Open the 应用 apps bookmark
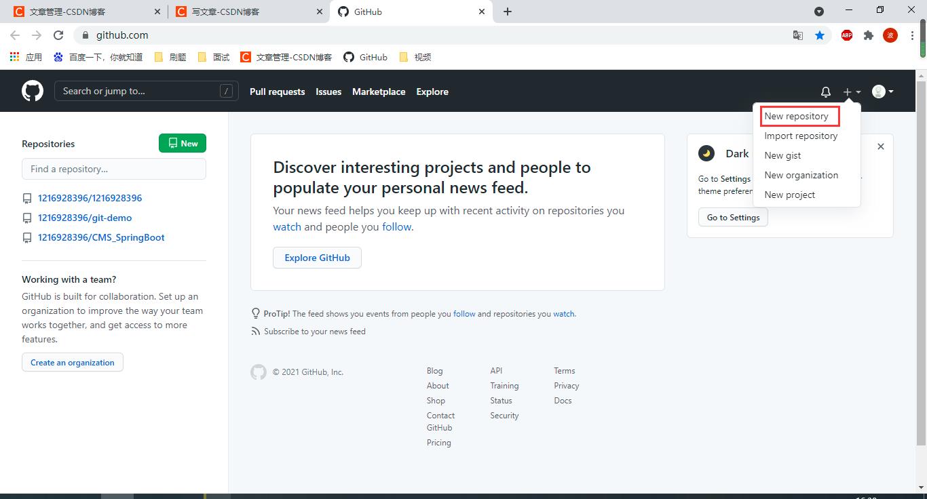Screen dimensions: 927x499 (x=26, y=57)
